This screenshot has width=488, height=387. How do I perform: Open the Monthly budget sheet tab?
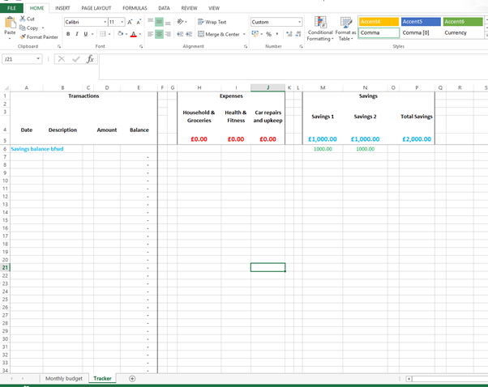[x=64, y=379]
